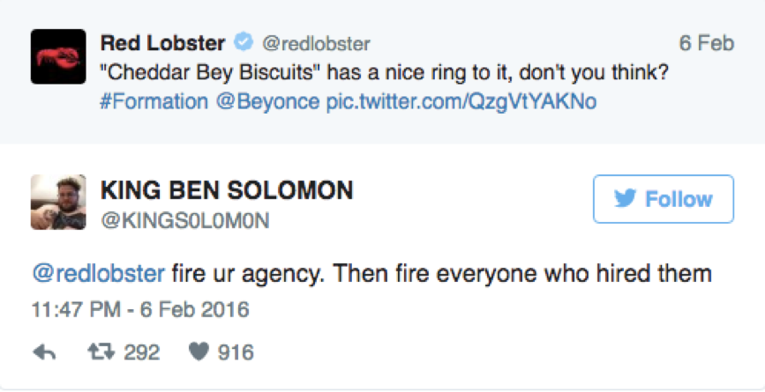Open the KING BEN SOLOMON display name
Screen dimensions: 765x392
227,190
